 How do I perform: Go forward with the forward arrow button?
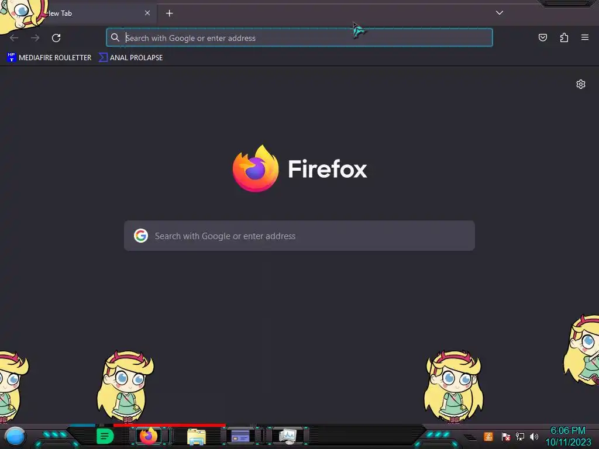pos(35,38)
